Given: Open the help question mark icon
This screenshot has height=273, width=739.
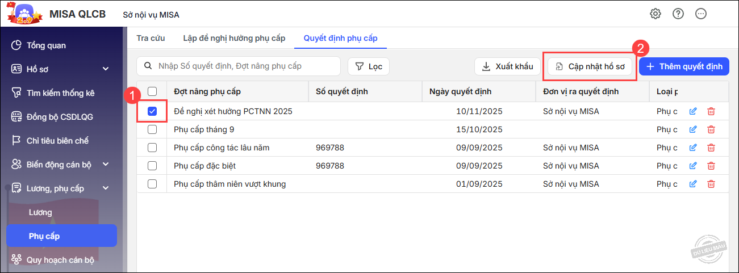Looking at the screenshot, I should tap(678, 14).
